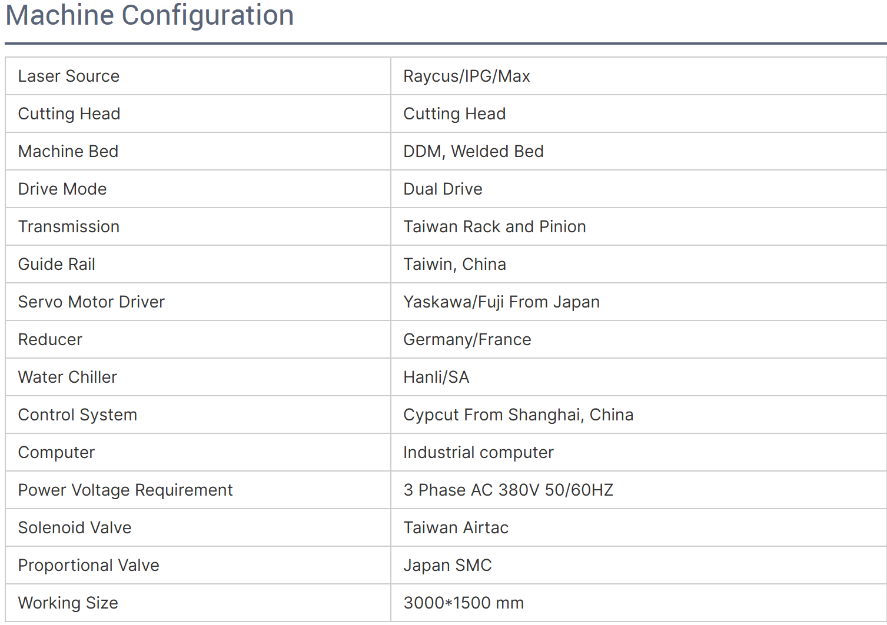Click the DDM, Welded Bed value
The image size is (887, 625).
tap(473, 151)
